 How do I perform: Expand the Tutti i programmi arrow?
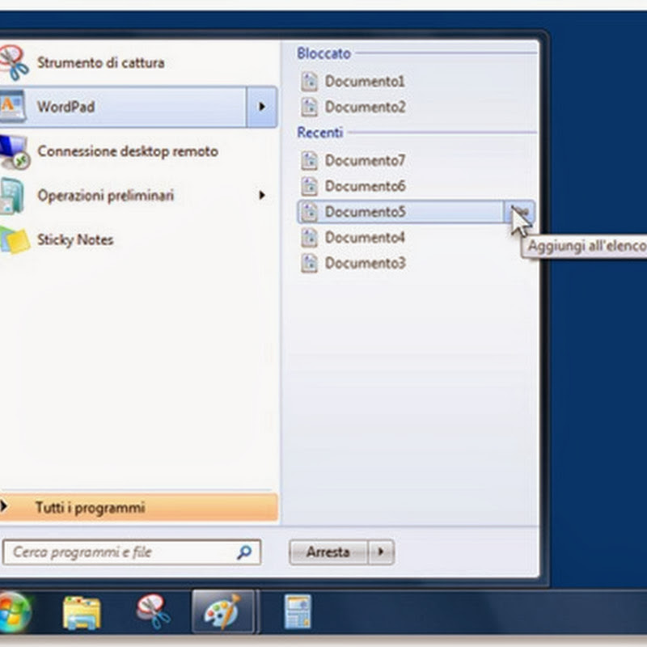(4, 506)
